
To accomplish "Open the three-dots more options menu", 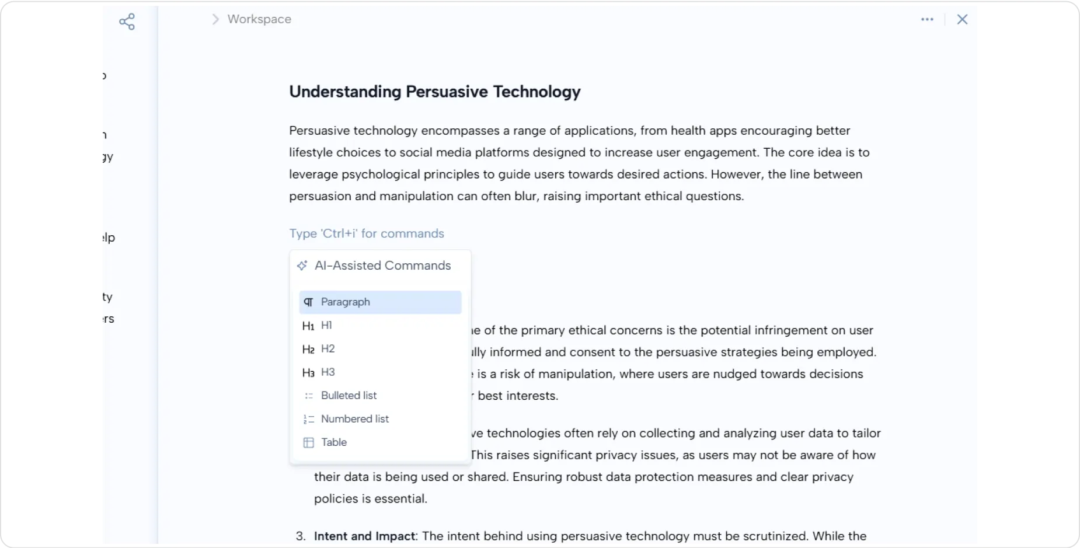I will click(x=927, y=19).
